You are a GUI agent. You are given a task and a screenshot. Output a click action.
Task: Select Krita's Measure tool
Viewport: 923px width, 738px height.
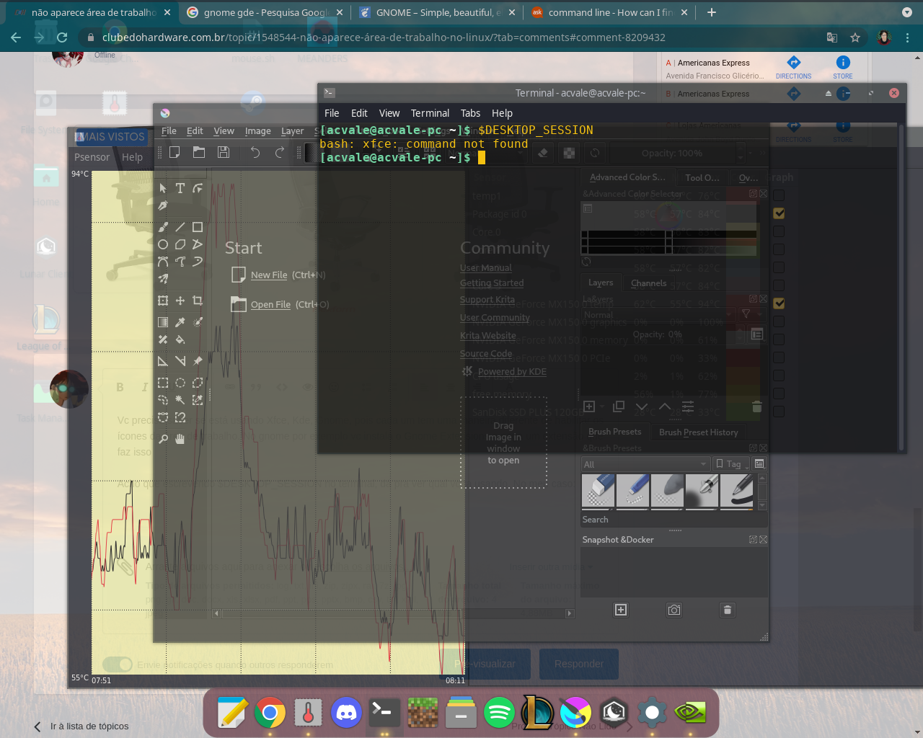(x=180, y=361)
